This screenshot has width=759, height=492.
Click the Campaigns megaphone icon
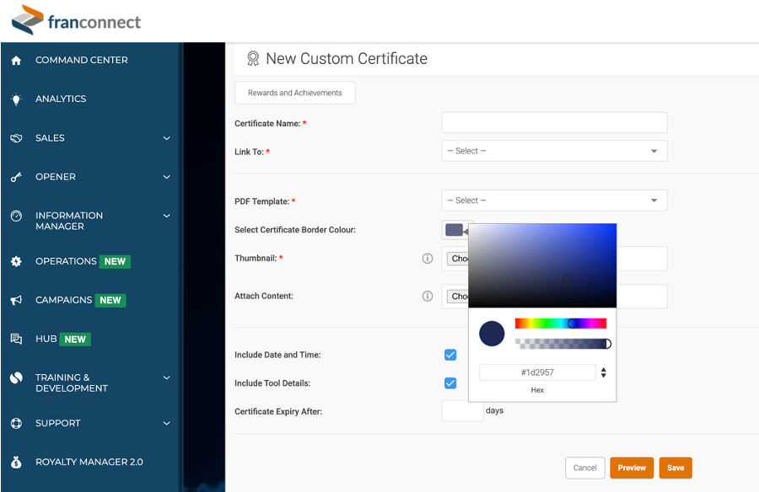(x=16, y=300)
